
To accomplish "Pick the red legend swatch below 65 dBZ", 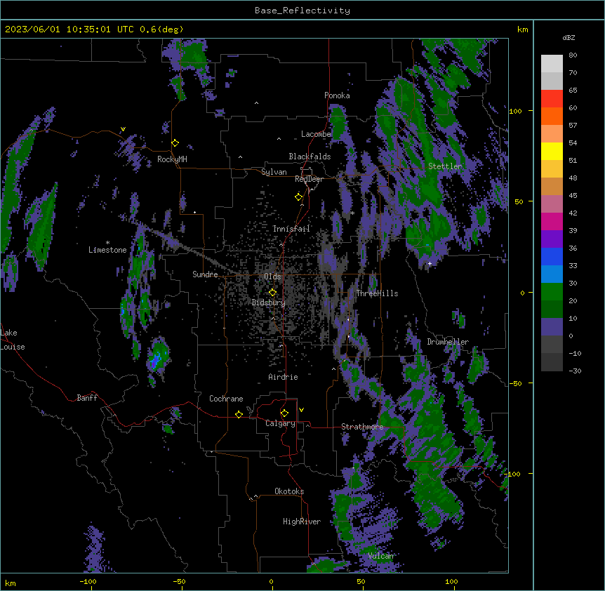I will pos(552,99).
